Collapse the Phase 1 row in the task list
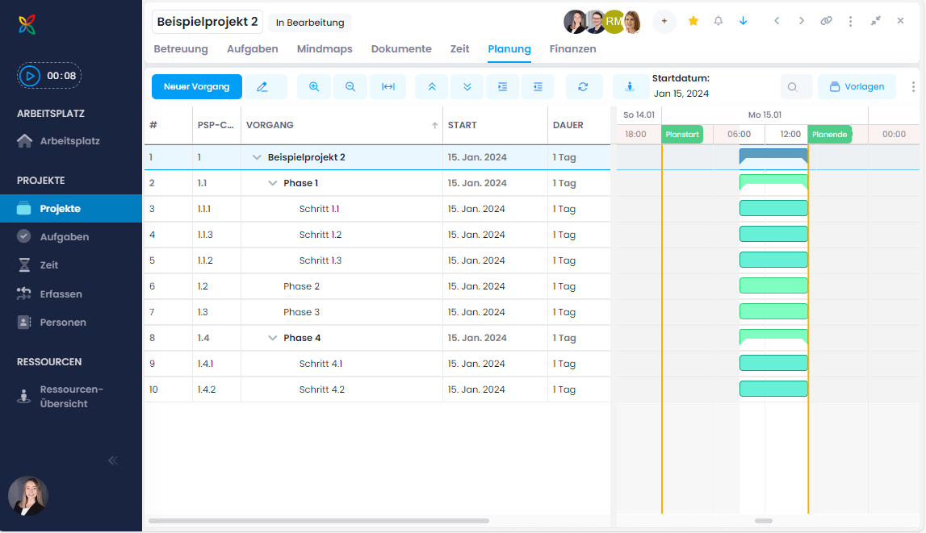Screen dimensions: 926x533 tap(273, 183)
